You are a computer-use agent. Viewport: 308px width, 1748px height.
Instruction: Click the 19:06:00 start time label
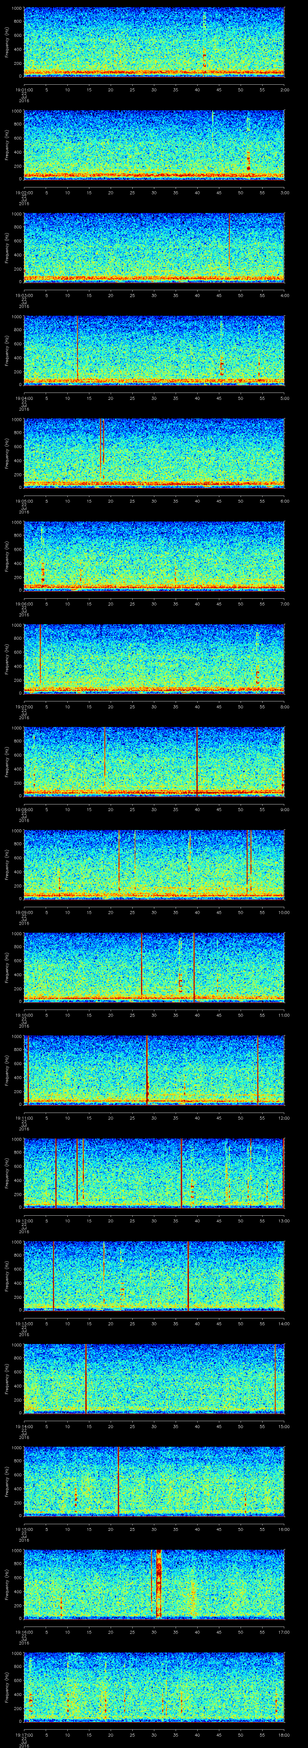click(x=24, y=604)
